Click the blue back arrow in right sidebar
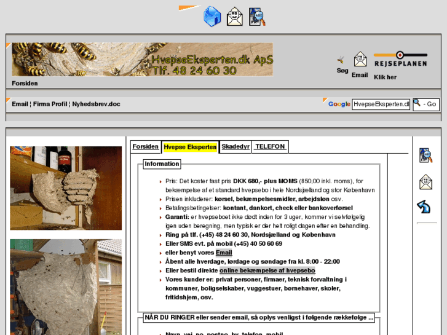 pos(424,207)
